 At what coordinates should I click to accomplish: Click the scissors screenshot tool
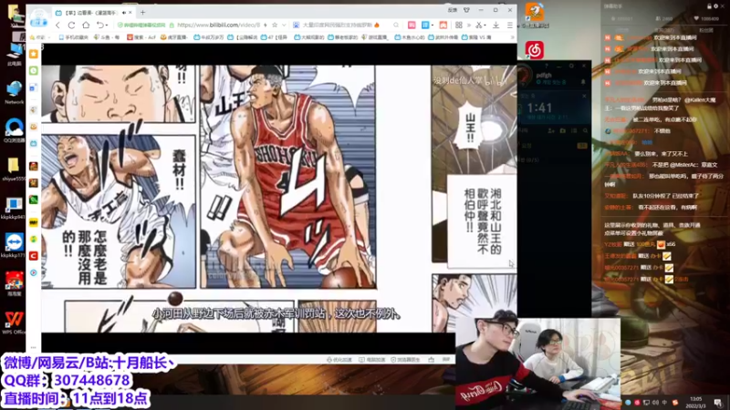[x=478, y=26]
